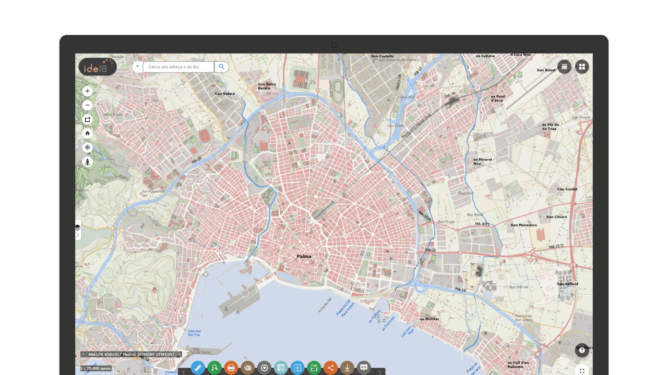Toggle fullscreen map mode
The height and width of the screenshot is (375, 668).
(x=582, y=371)
